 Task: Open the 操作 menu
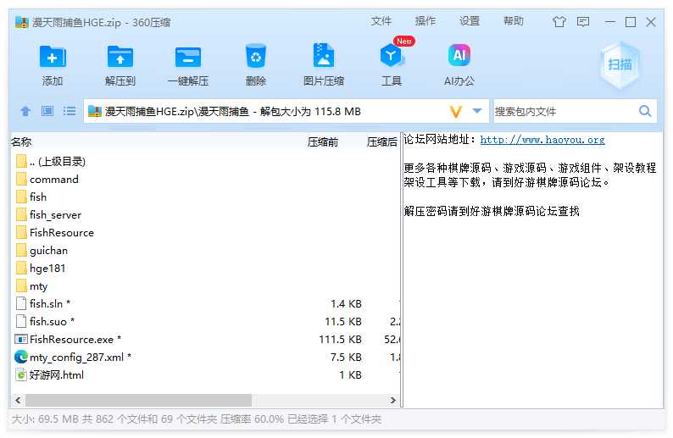click(425, 21)
